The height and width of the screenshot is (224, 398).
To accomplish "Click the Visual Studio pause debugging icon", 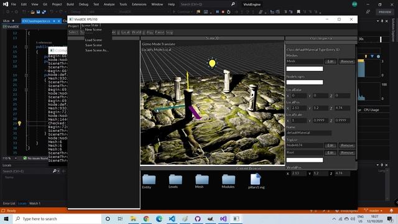I will click(217, 12).
